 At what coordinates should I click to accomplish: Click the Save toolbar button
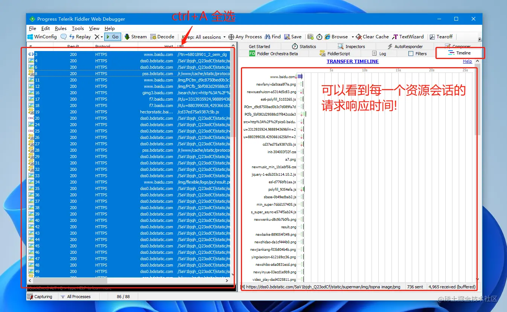click(293, 37)
